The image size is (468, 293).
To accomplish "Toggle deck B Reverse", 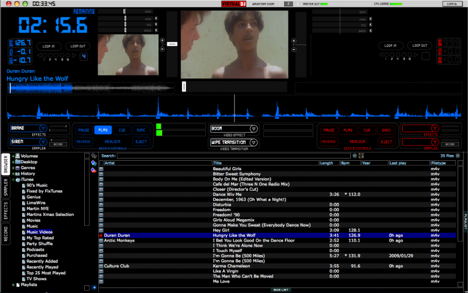I will [329, 142].
